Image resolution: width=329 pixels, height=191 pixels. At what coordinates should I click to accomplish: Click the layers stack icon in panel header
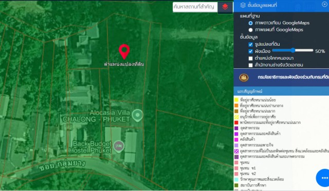pos(243,5)
